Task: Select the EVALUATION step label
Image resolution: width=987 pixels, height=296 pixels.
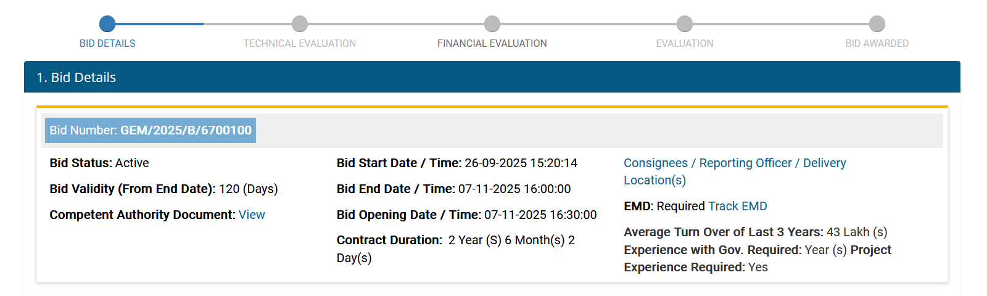Action: click(685, 44)
